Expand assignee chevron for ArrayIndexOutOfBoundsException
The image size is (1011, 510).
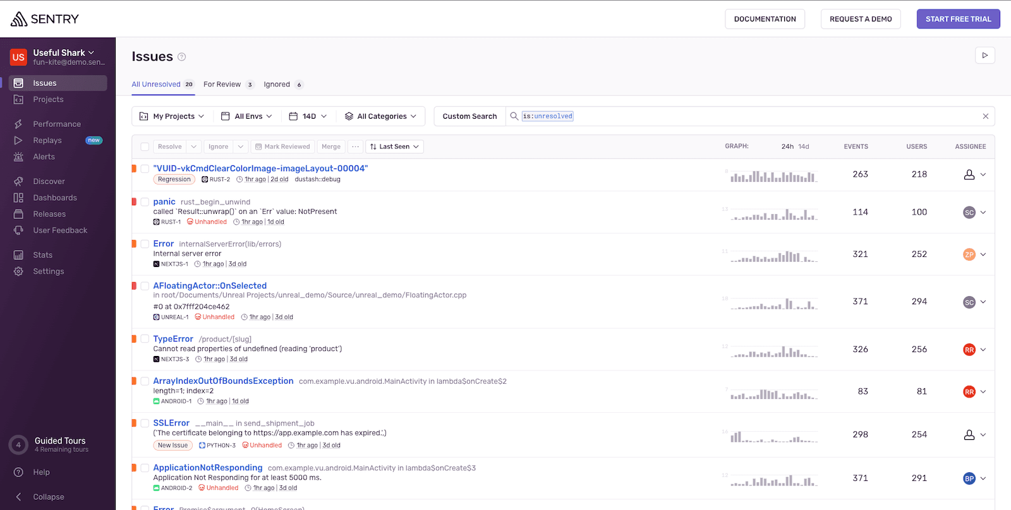(983, 392)
